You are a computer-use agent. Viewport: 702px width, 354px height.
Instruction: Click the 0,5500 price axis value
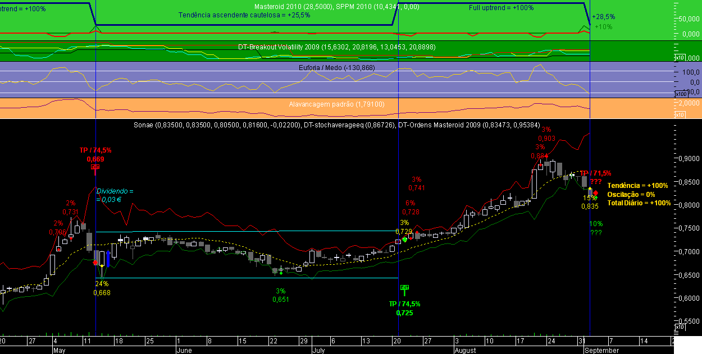click(688, 321)
